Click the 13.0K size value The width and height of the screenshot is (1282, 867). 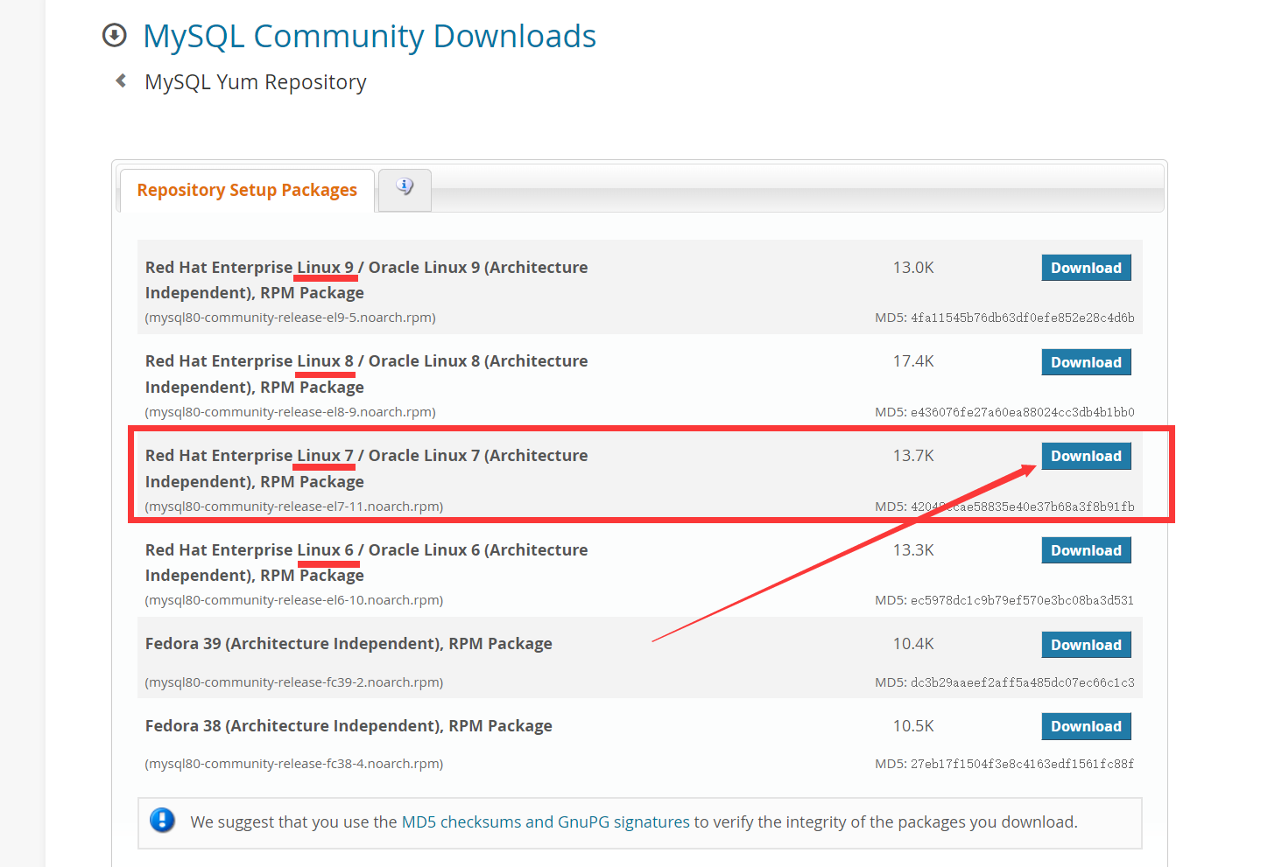tap(913, 268)
